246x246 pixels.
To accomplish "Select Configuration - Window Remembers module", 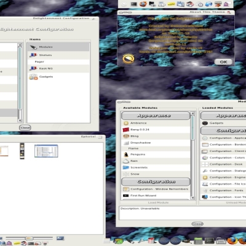I will coord(156,189).
